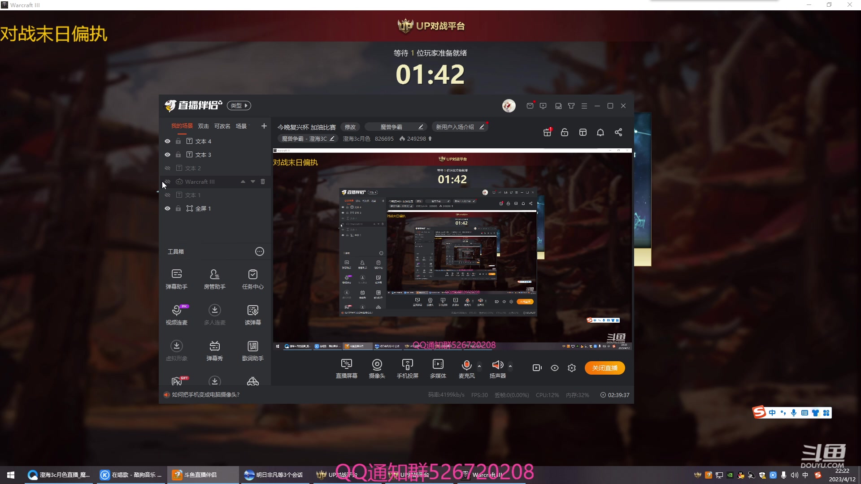Open the settings gear near 关闭直播
The width and height of the screenshot is (861, 484).
tap(572, 368)
